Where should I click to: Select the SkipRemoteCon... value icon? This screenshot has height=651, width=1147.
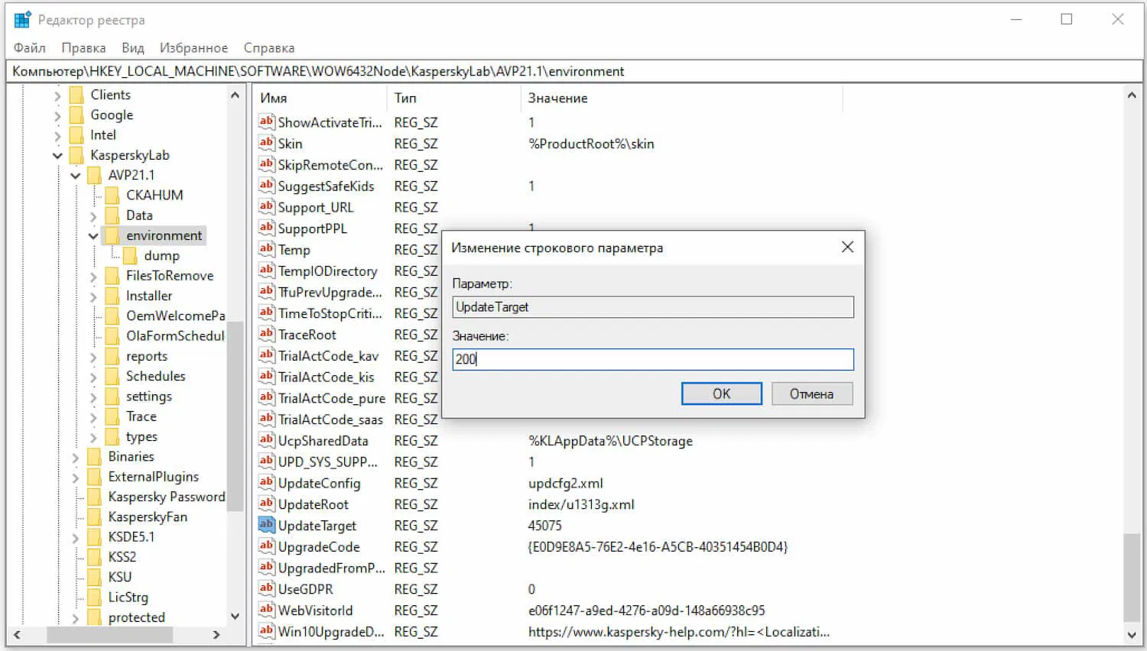pyautogui.click(x=266, y=164)
